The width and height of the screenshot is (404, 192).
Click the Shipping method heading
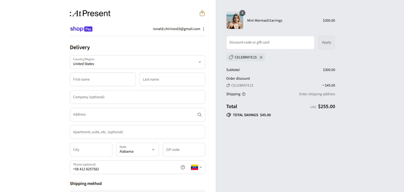pos(86,184)
